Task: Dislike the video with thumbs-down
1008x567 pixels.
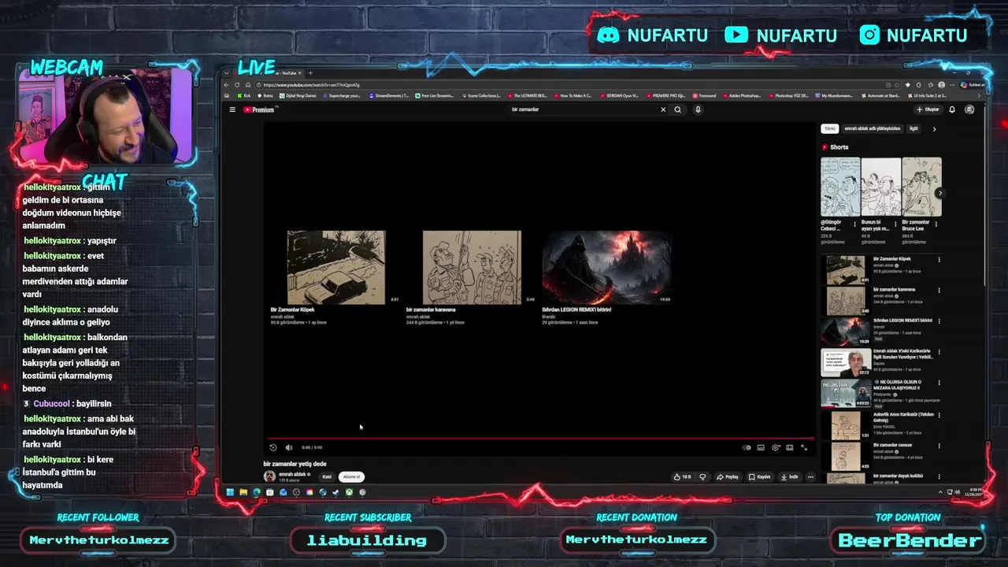Action: (702, 476)
